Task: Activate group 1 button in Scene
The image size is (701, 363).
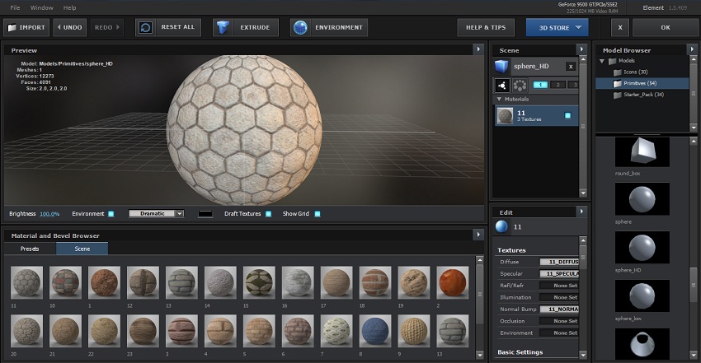Action: pos(540,85)
